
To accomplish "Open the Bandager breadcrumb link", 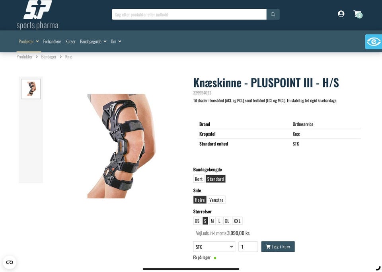I will click(49, 57).
